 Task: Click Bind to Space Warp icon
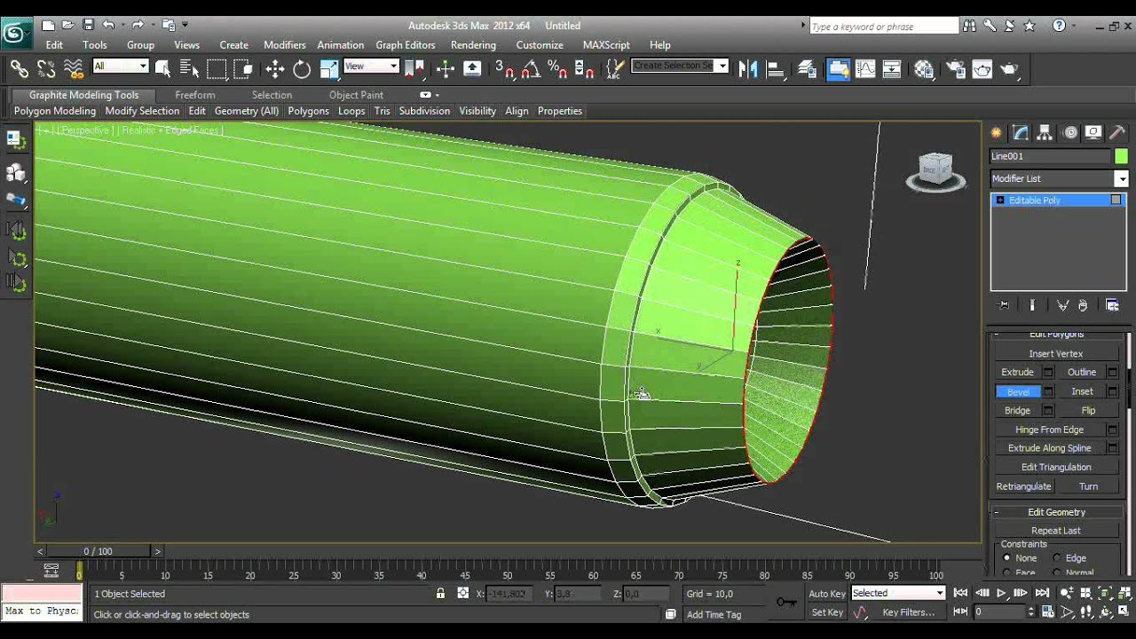(74, 68)
